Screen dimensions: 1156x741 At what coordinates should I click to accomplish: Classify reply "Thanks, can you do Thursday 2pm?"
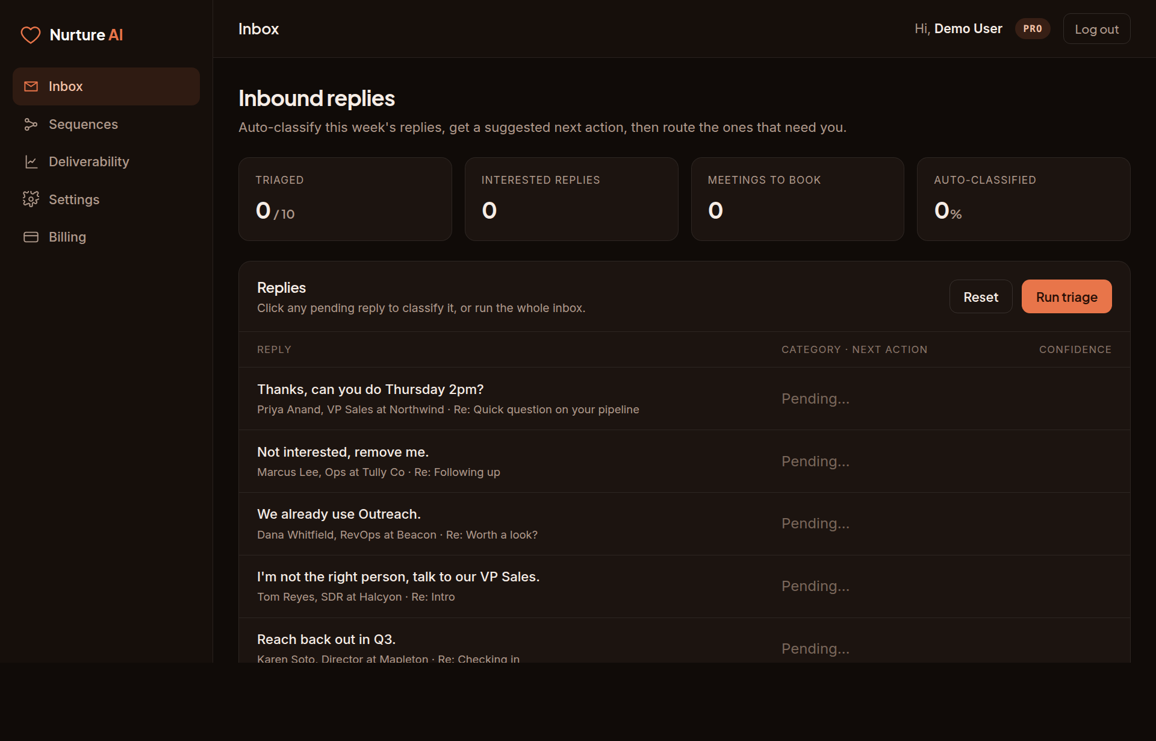tap(684, 399)
